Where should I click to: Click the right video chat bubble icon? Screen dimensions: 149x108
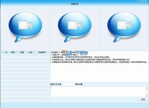[124, 27]
